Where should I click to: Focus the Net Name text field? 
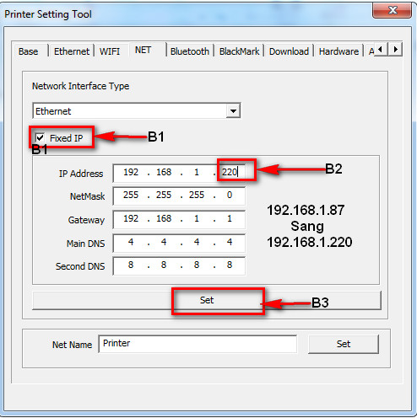(x=198, y=344)
